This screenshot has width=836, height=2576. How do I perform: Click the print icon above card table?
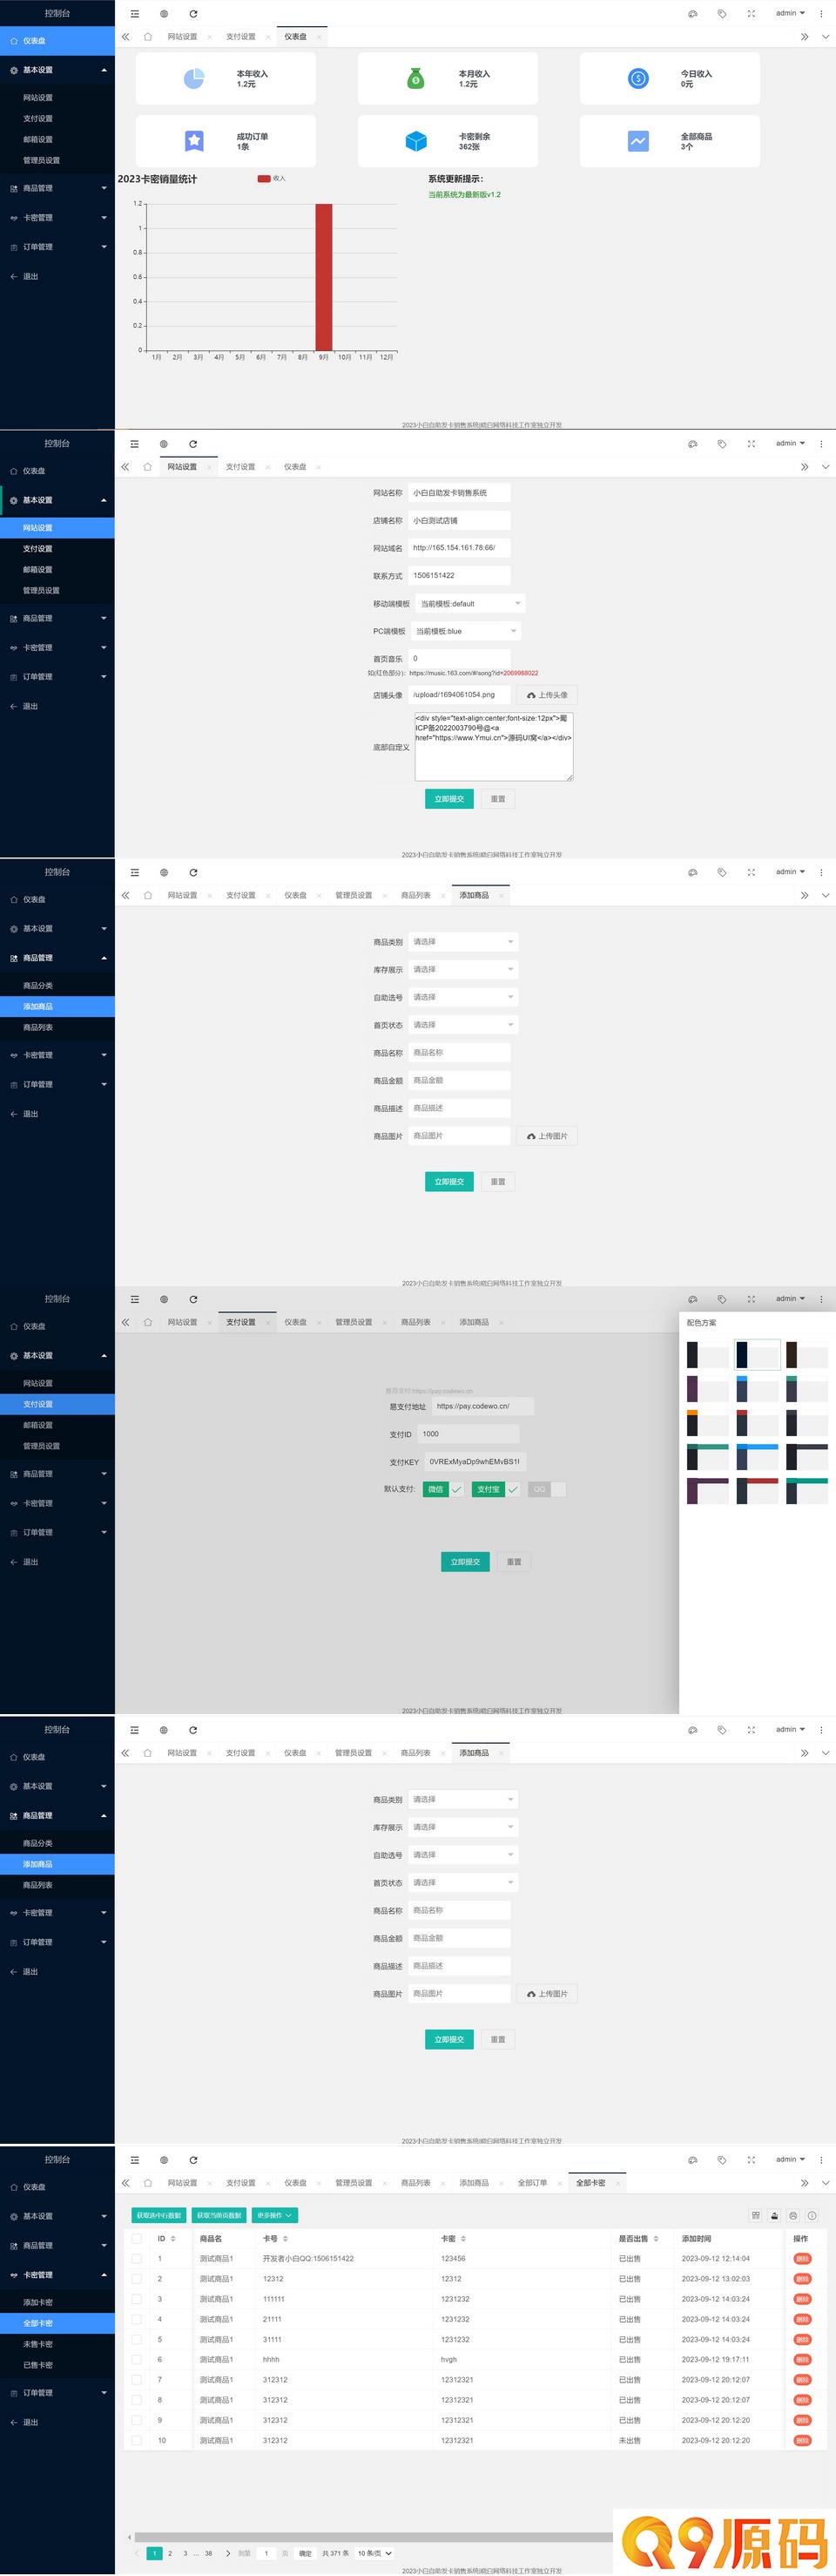[793, 2215]
